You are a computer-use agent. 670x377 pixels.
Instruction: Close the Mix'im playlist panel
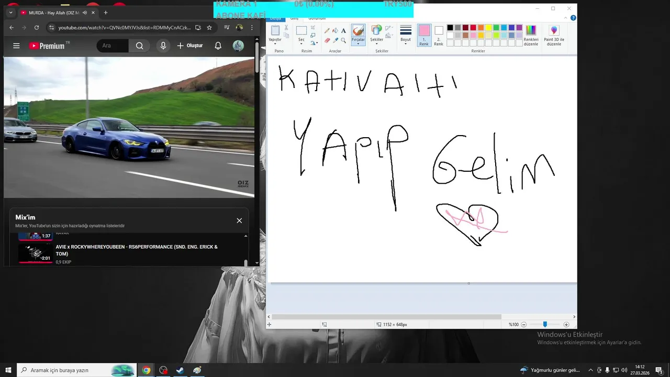tap(239, 220)
